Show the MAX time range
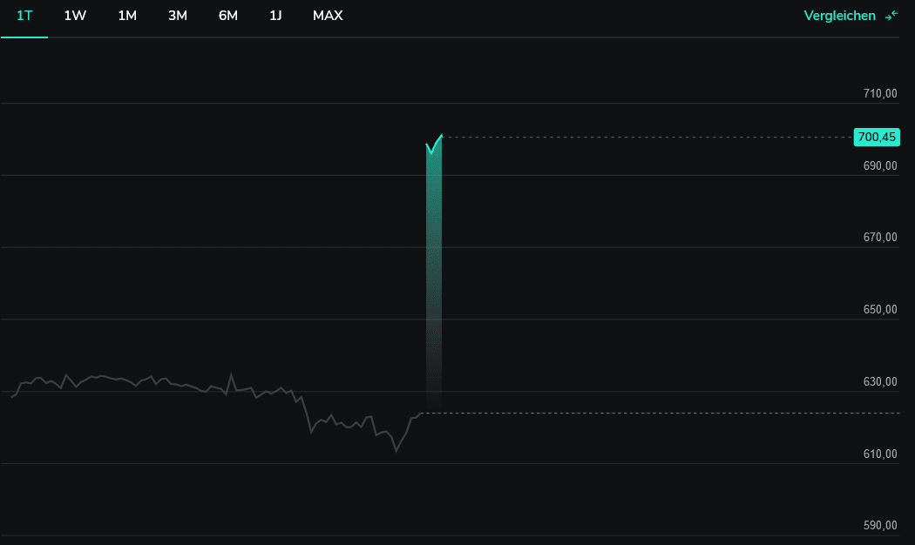Viewport: 915px width, 545px height. [x=328, y=16]
